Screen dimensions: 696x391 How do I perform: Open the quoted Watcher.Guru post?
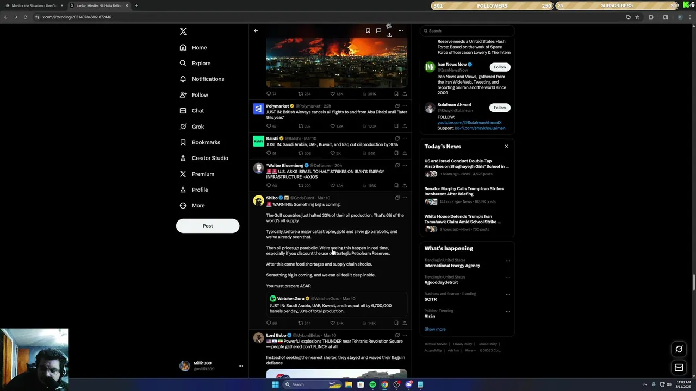tap(337, 305)
